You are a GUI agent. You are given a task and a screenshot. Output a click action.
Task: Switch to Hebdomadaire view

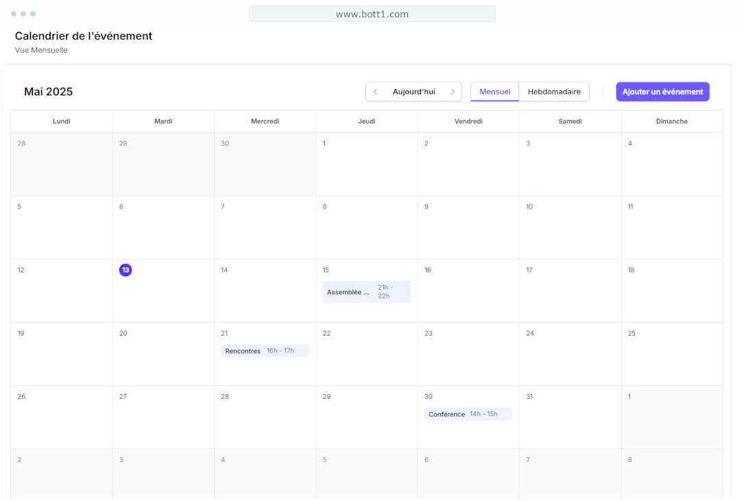[554, 91]
